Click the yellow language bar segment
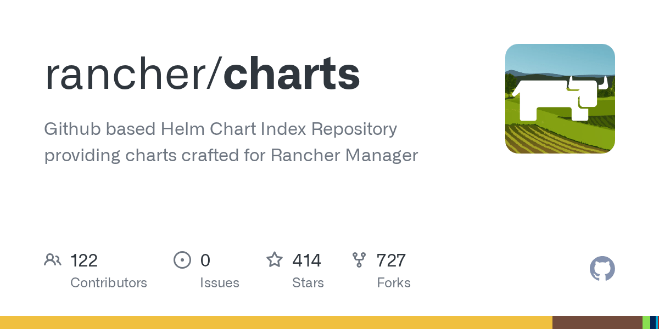Screen dimensions: 659x329 tap(276, 322)
